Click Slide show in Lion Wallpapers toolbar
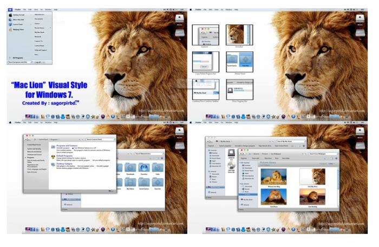379x247 pixels. coord(268,158)
